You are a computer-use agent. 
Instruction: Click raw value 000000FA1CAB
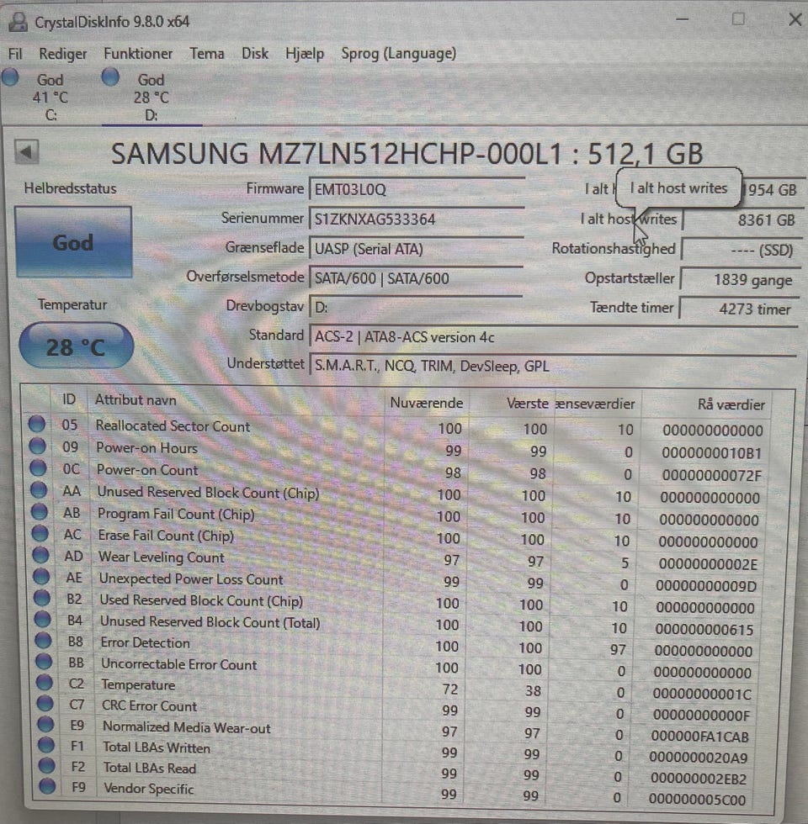coord(700,737)
